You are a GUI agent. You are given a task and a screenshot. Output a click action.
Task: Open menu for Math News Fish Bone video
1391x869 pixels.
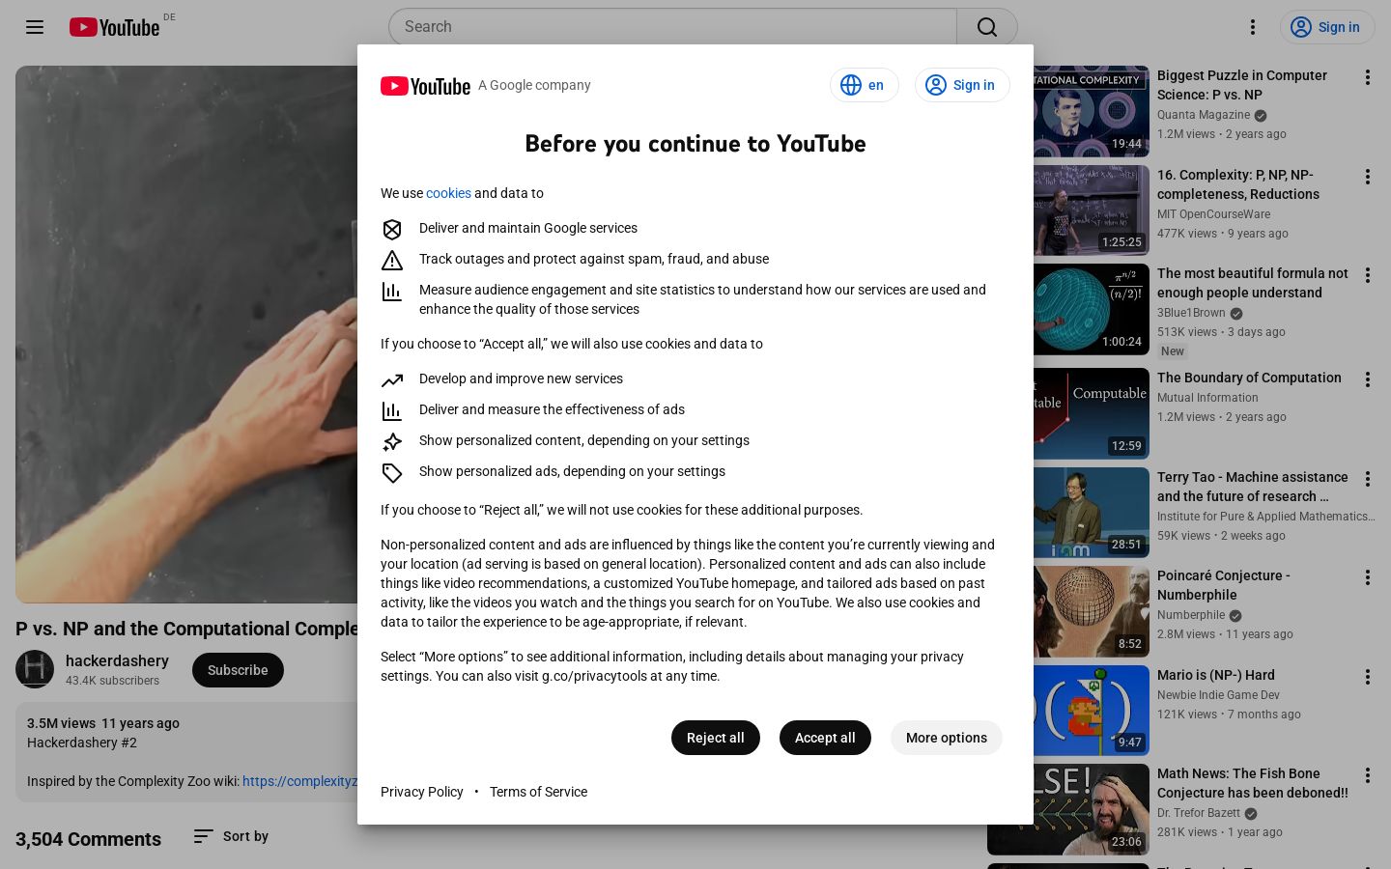click(1367, 775)
